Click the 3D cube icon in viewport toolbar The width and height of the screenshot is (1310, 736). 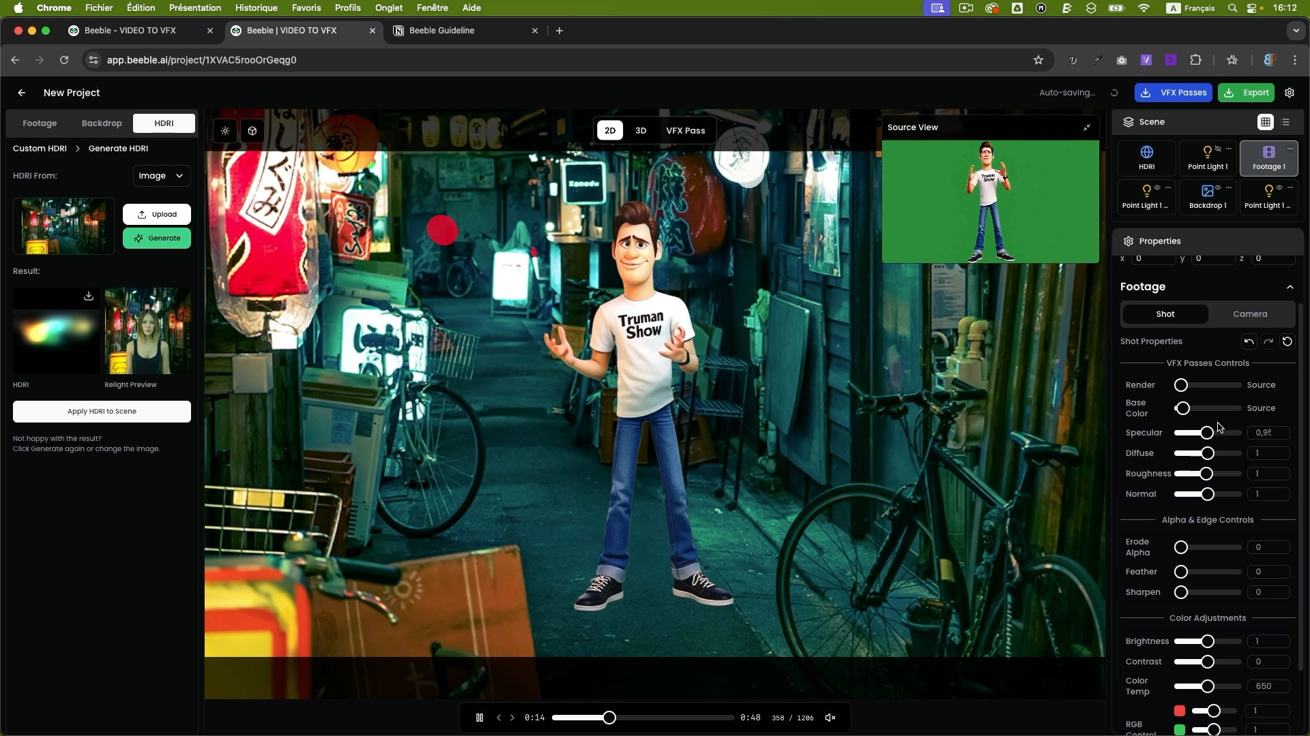[252, 131]
